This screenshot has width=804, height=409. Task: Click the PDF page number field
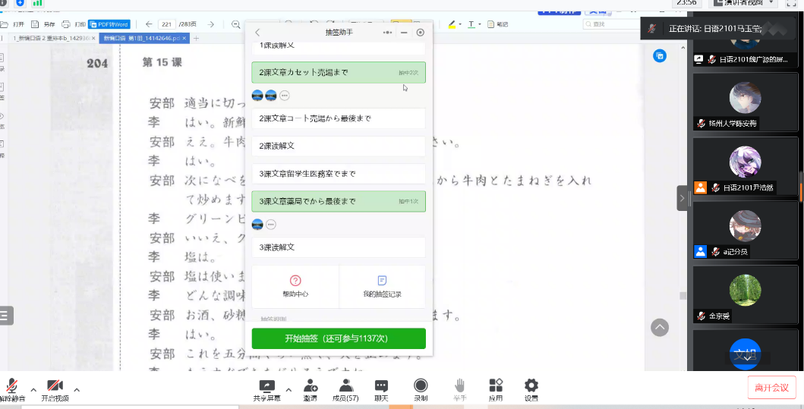pos(168,24)
